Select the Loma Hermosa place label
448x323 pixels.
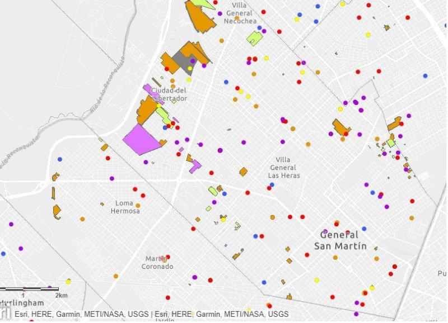(x=125, y=207)
